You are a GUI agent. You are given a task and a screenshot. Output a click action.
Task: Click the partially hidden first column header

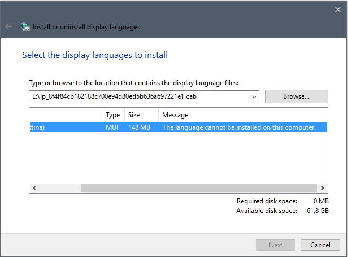pyautogui.click(x=66, y=115)
